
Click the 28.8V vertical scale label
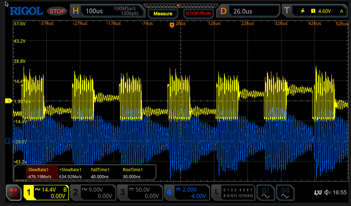coord(20,61)
